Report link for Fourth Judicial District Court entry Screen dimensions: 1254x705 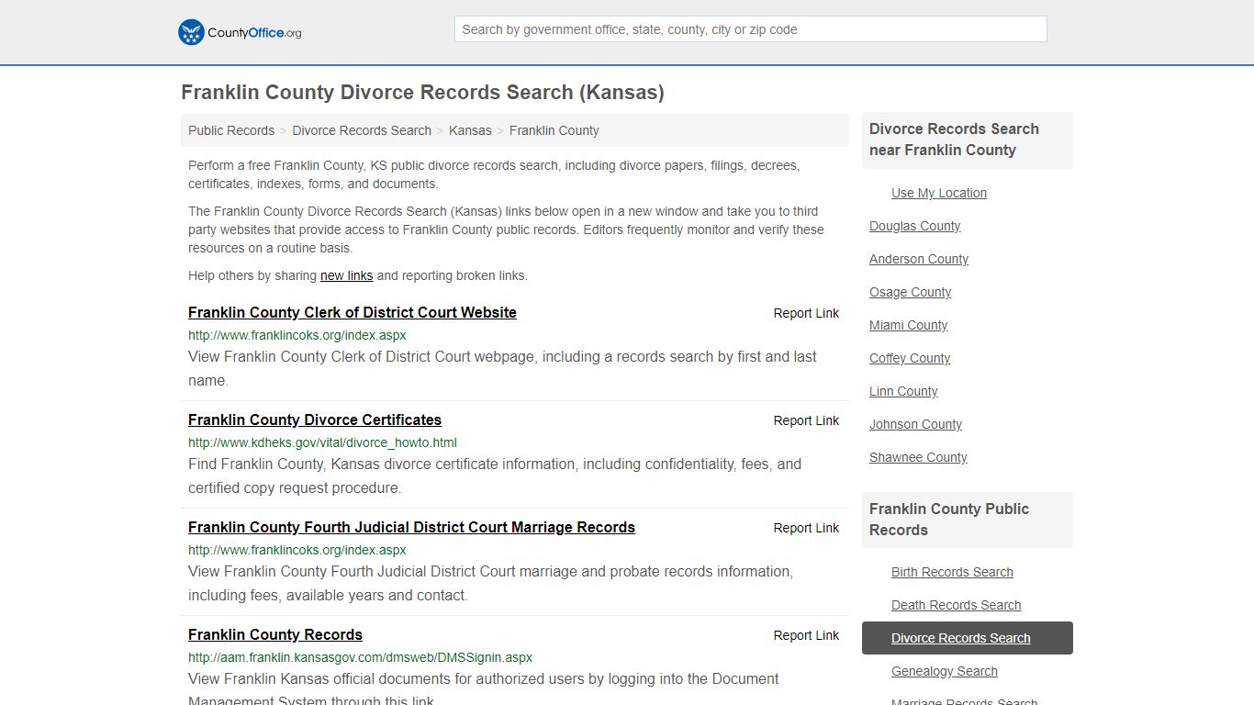pyautogui.click(x=806, y=528)
